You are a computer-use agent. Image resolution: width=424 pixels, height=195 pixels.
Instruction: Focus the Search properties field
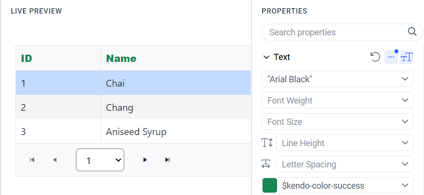[334, 32]
